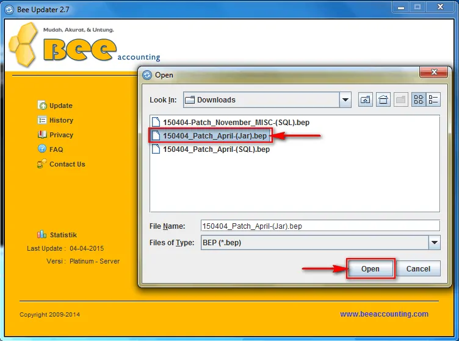The width and height of the screenshot is (459, 341).
Task: Go up one folder level
Action: (x=366, y=99)
